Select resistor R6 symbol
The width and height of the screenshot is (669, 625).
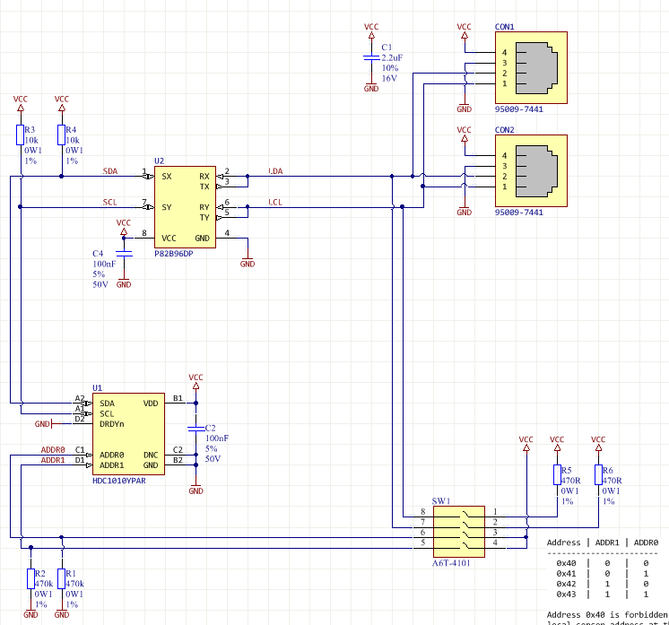point(598,475)
